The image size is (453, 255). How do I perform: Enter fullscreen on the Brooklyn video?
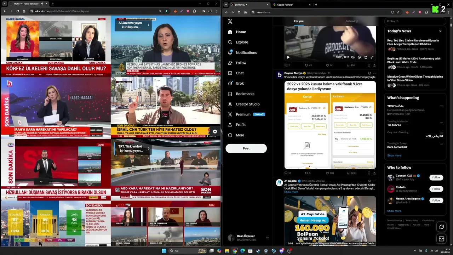[372, 57]
